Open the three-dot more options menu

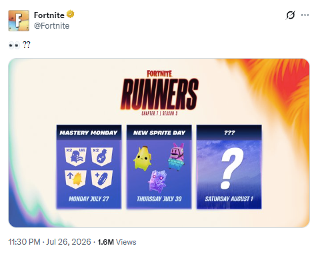pos(305,15)
